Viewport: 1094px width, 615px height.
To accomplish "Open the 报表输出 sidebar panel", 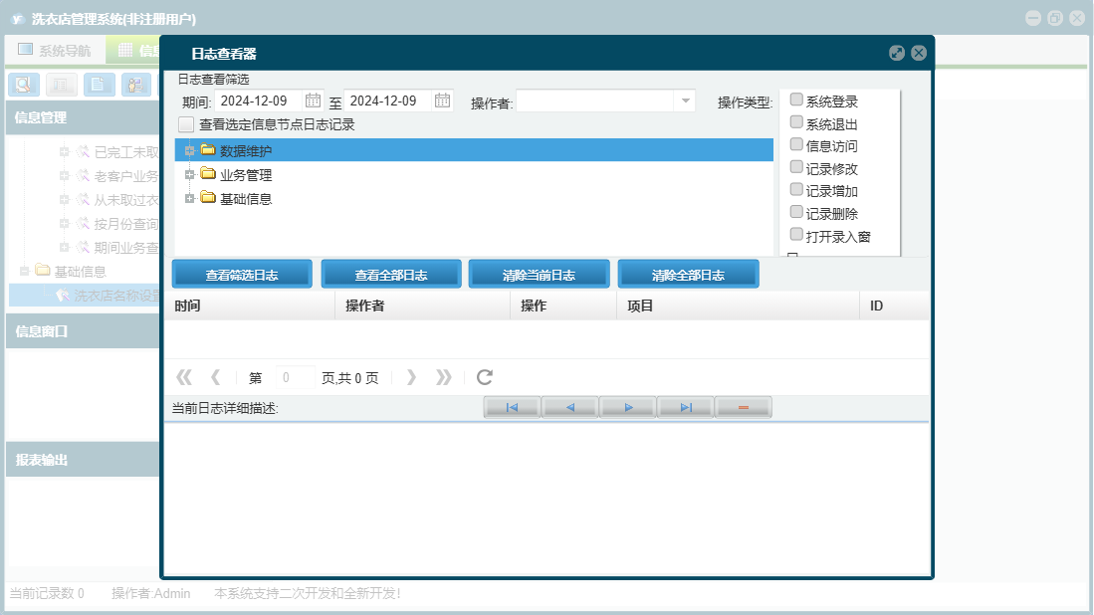I will 83,460.
